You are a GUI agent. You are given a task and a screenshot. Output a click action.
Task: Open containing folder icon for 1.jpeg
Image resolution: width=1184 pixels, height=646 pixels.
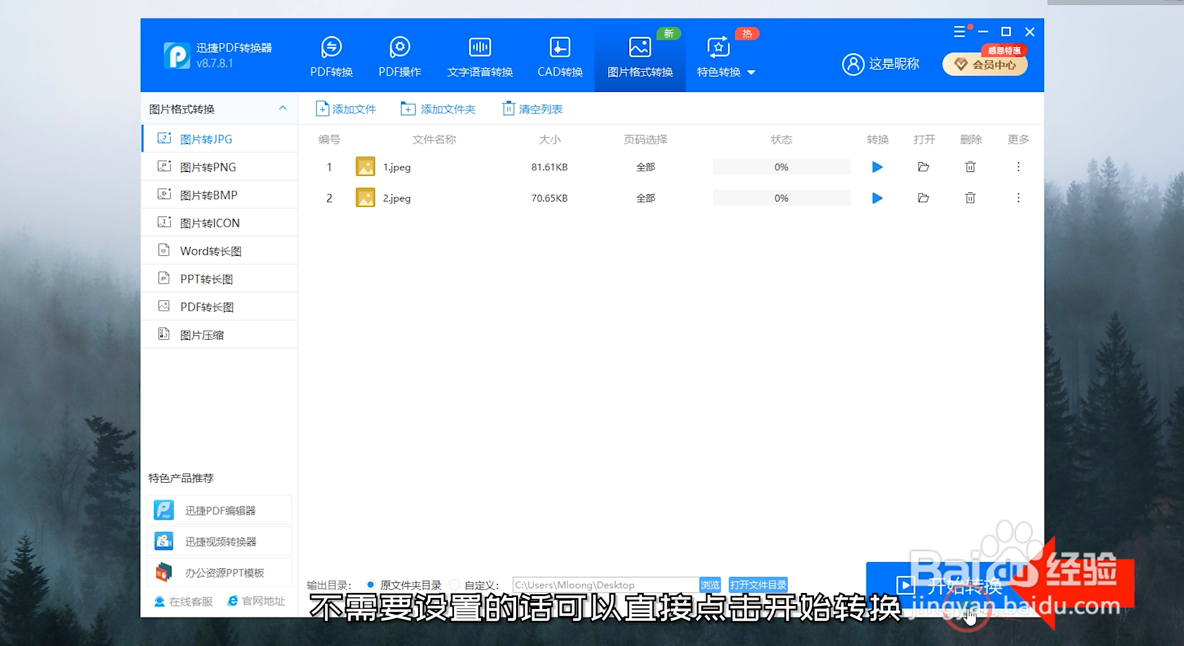coord(923,166)
